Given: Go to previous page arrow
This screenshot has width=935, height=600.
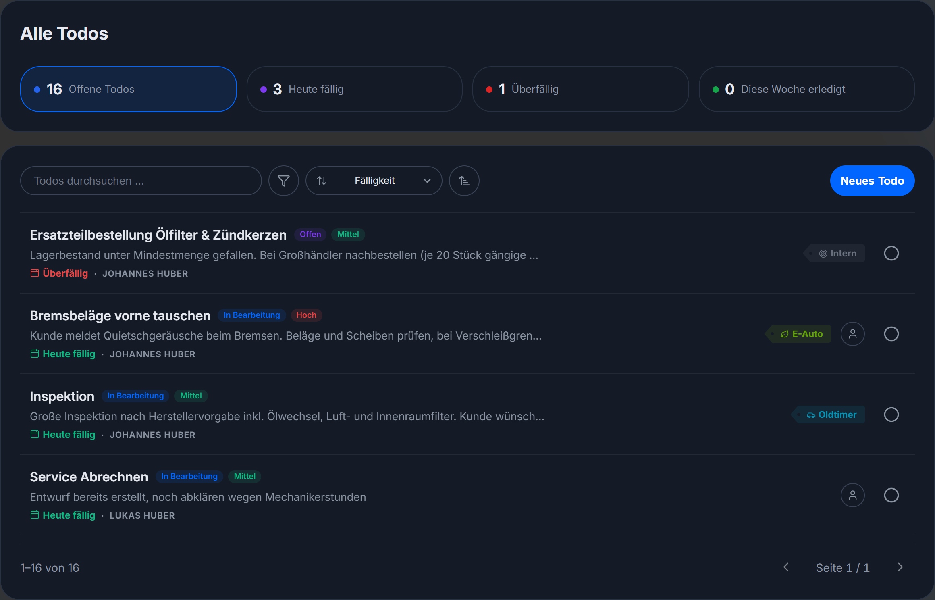Looking at the screenshot, I should point(786,567).
